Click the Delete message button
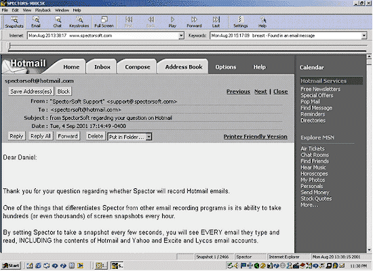373x271 pixels. (96, 136)
